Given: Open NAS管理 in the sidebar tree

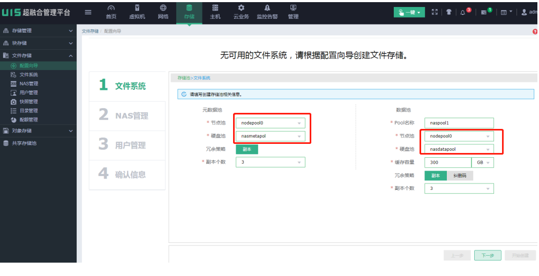Looking at the screenshot, I should pyautogui.click(x=28, y=83).
